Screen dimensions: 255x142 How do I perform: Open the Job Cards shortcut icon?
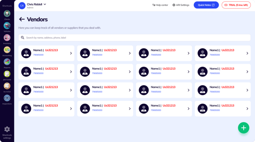[x=7, y=74]
